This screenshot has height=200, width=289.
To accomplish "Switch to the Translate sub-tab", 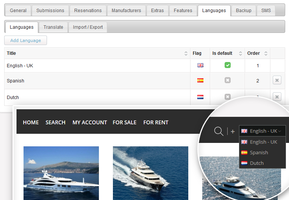I will 53,27.
